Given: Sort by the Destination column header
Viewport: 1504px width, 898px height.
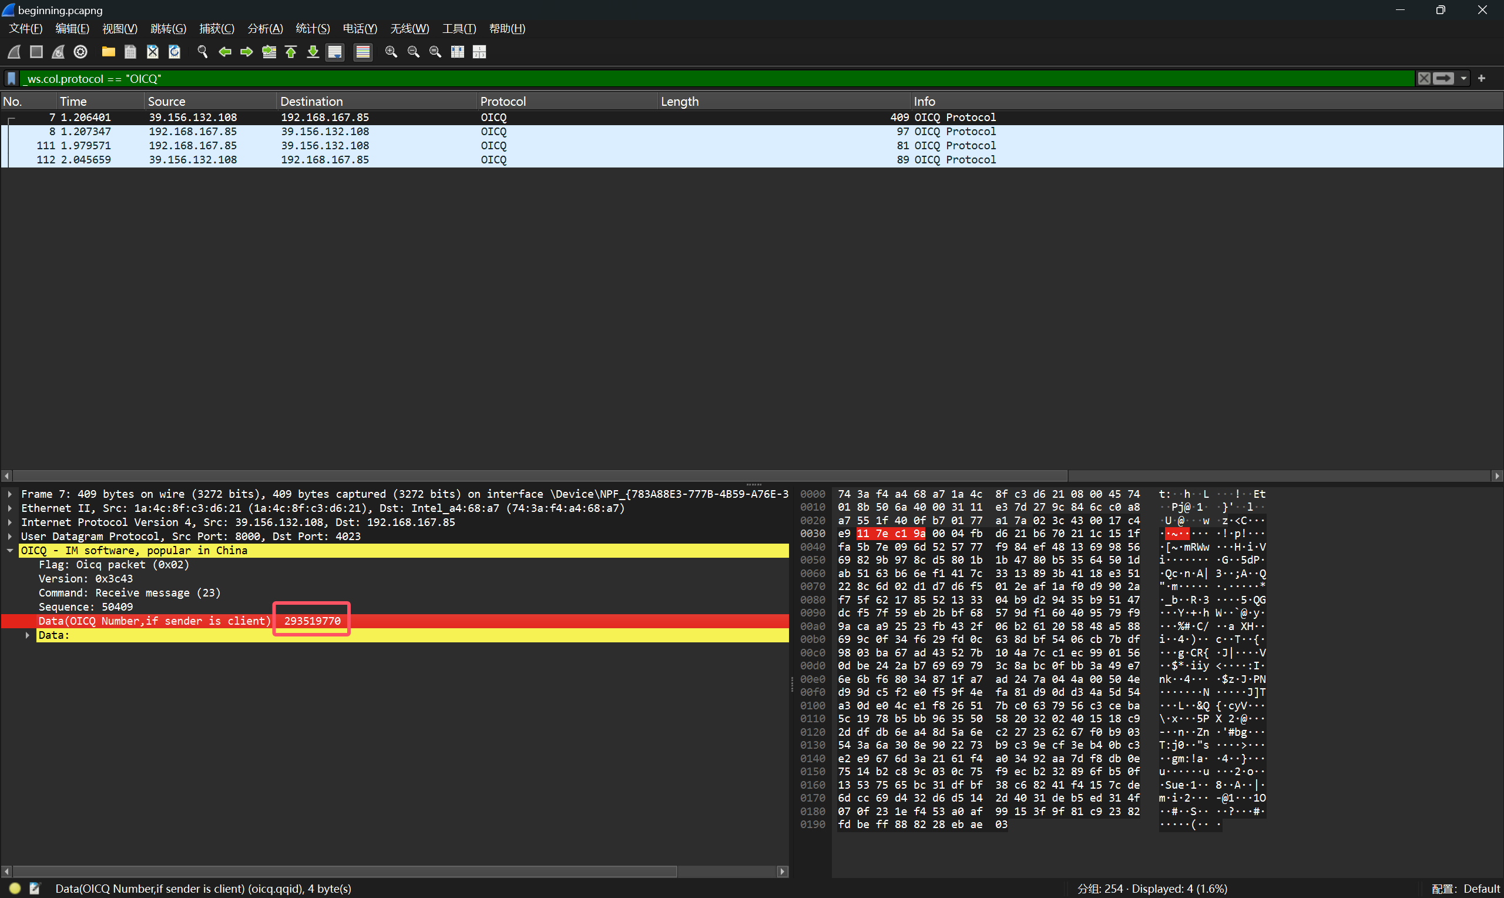Looking at the screenshot, I should (x=377, y=102).
